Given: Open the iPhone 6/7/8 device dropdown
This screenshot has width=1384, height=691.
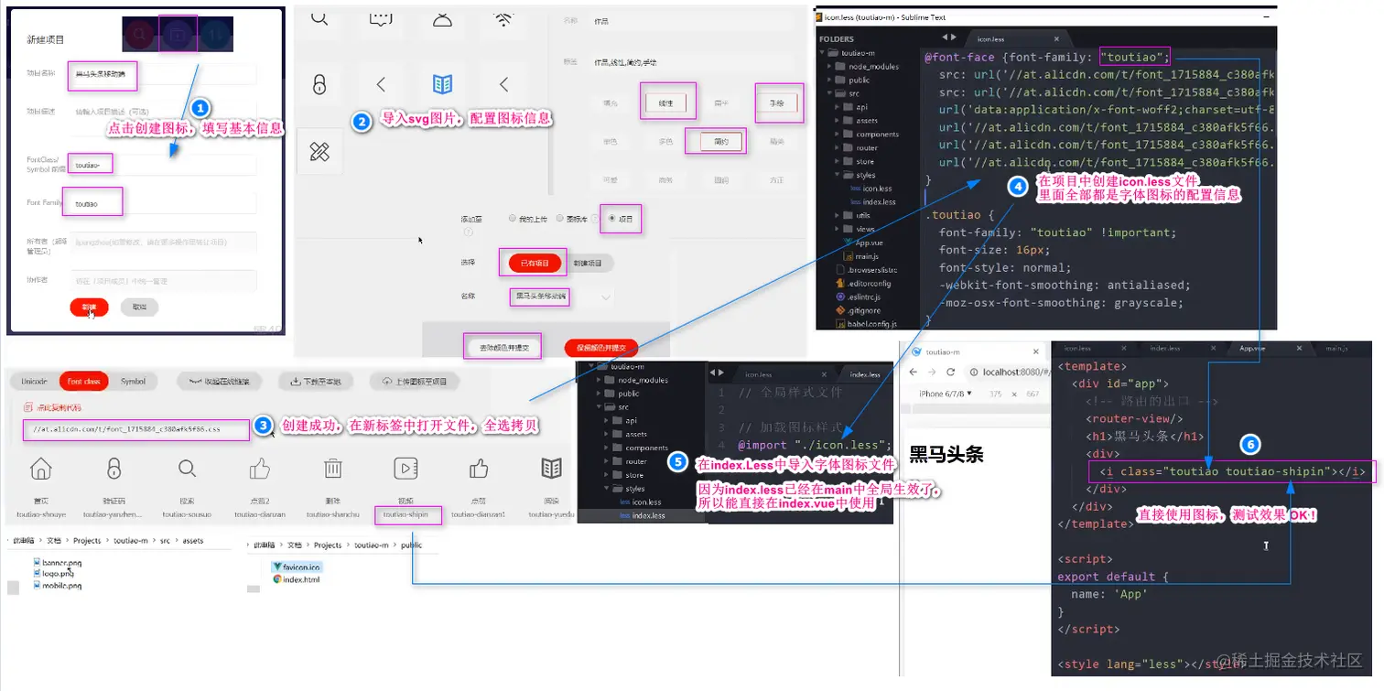Looking at the screenshot, I should click(x=946, y=394).
